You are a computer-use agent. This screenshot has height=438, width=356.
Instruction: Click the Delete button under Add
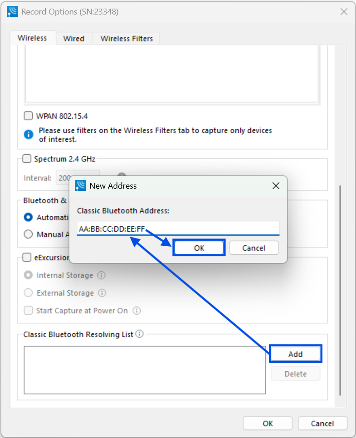pos(296,374)
